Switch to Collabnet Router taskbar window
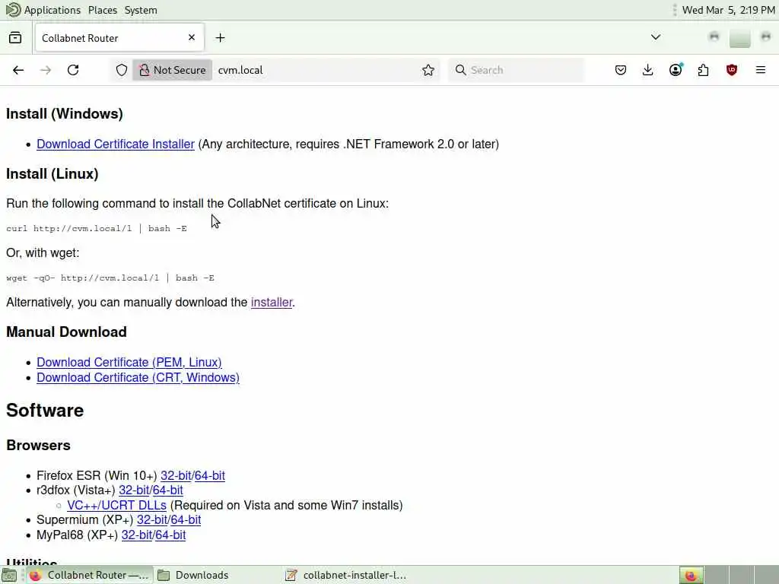Image resolution: width=779 pixels, height=584 pixels. (x=90, y=575)
